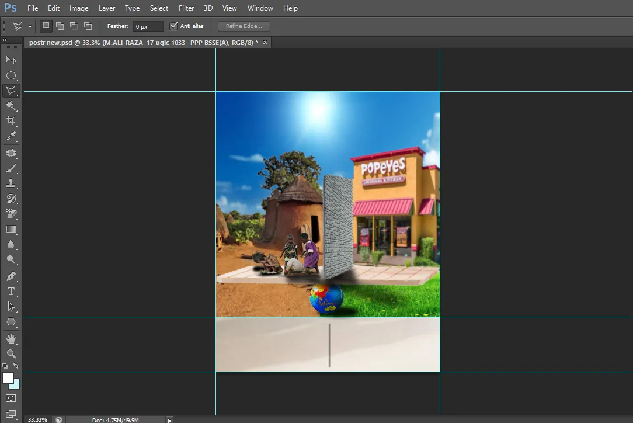Select the Hand tool
Image resolution: width=633 pixels, height=423 pixels.
point(11,338)
